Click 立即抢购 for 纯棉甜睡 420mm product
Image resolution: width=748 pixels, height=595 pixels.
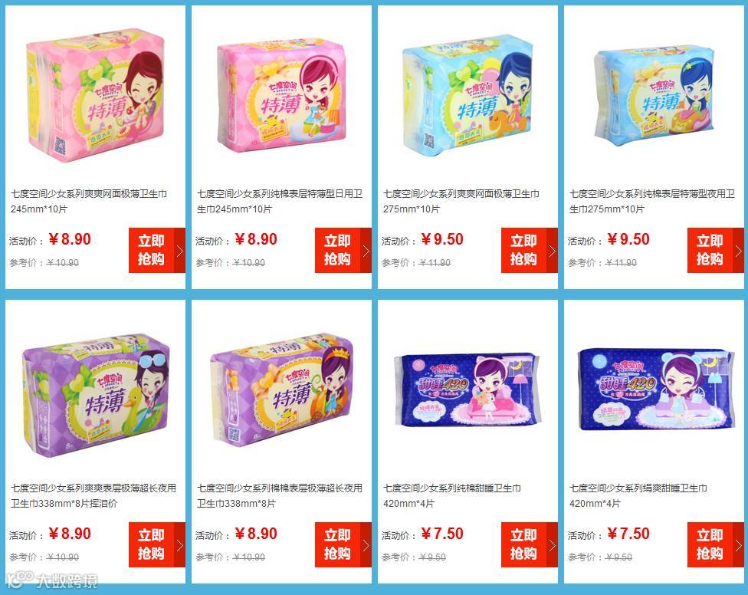point(529,544)
